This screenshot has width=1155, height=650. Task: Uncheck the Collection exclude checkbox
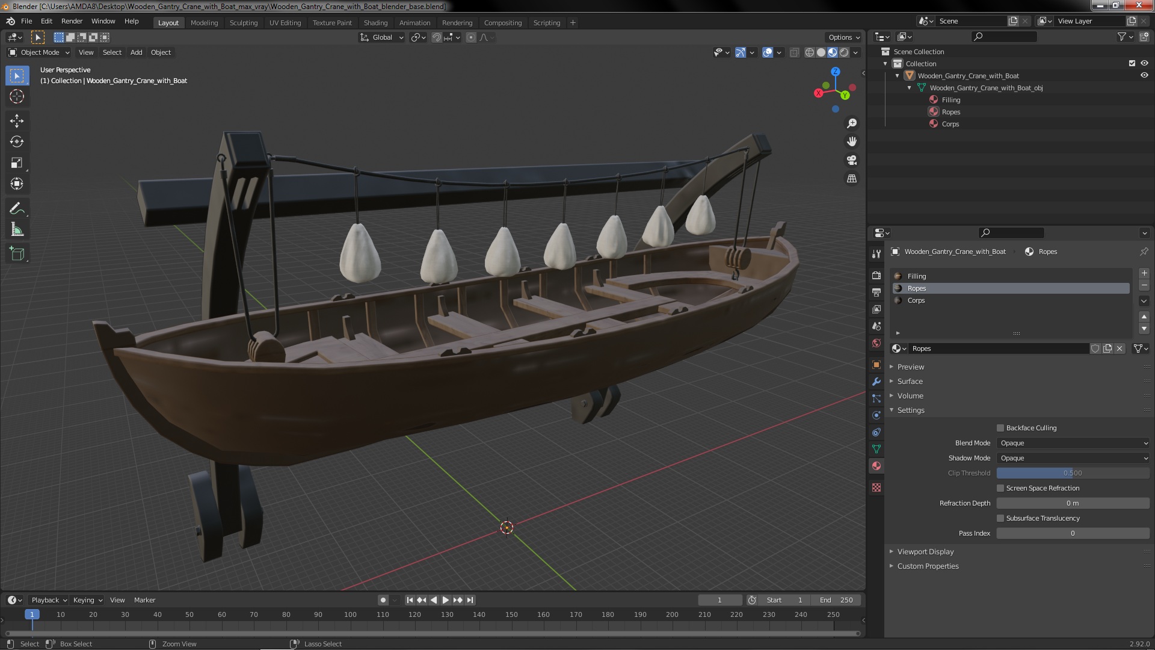pyautogui.click(x=1132, y=63)
